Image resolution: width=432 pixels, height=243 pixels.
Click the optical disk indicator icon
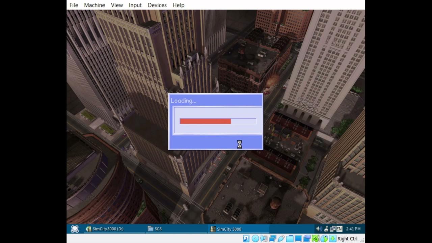tap(255, 239)
